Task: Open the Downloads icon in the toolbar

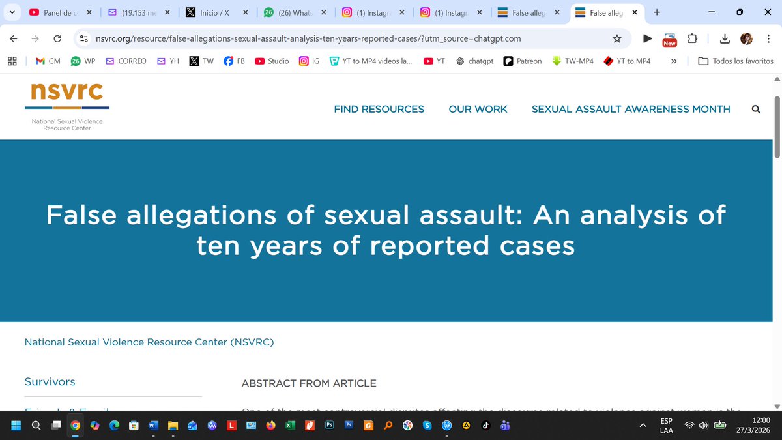Action: click(724, 38)
